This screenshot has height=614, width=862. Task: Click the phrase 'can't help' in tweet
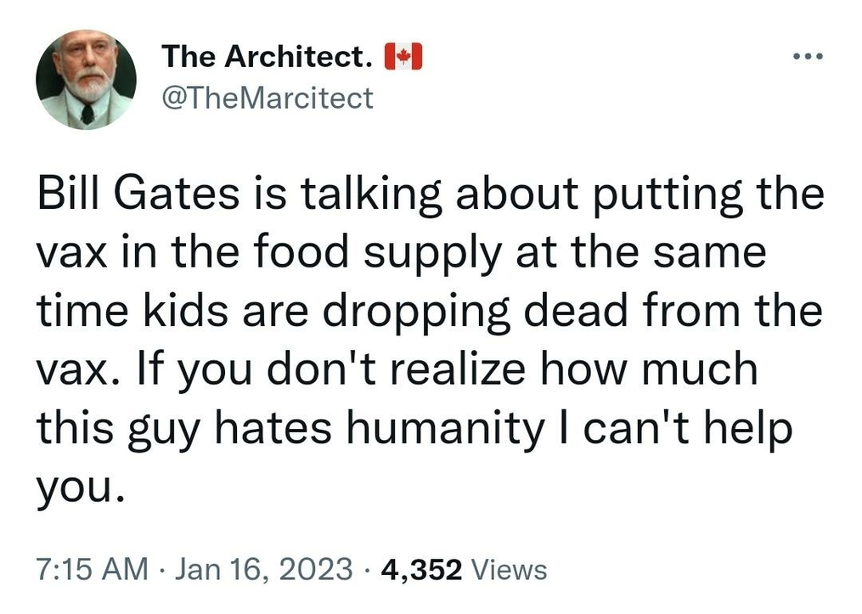point(681,427)
